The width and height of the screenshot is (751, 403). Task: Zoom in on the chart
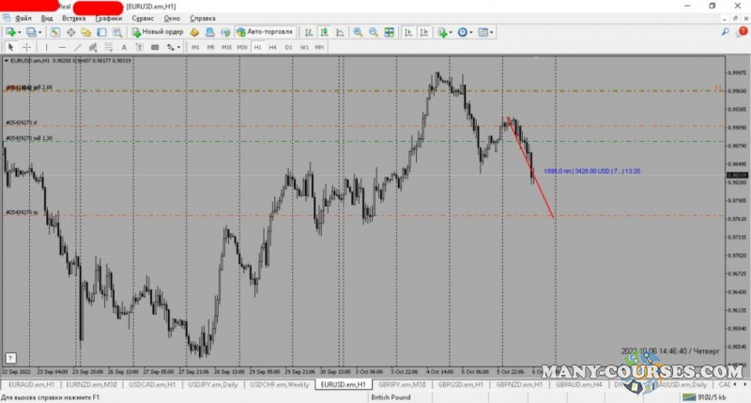click(358, 32)
